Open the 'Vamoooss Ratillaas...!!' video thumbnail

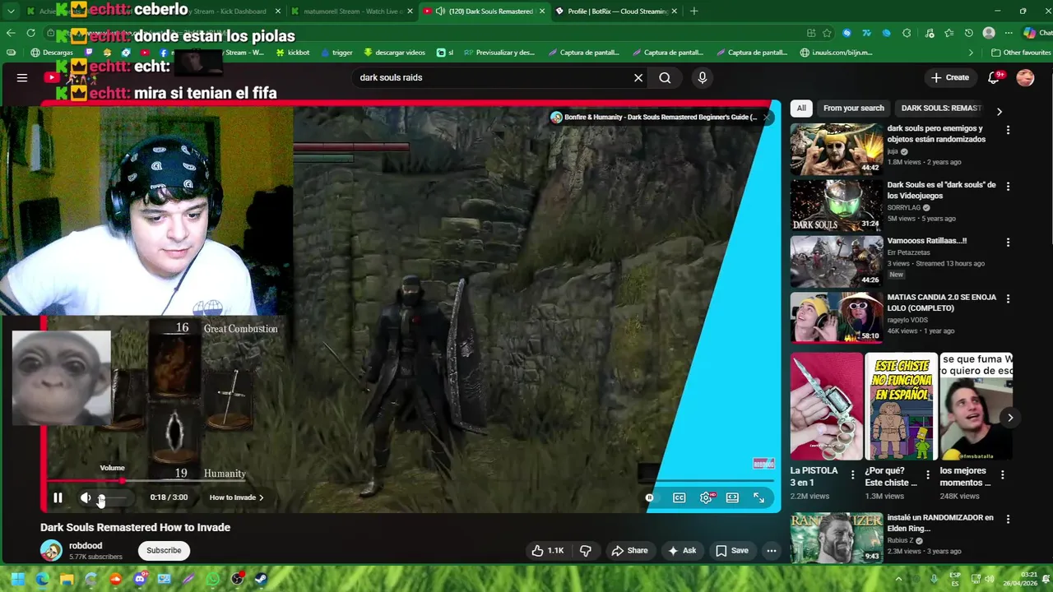point(837,261)
